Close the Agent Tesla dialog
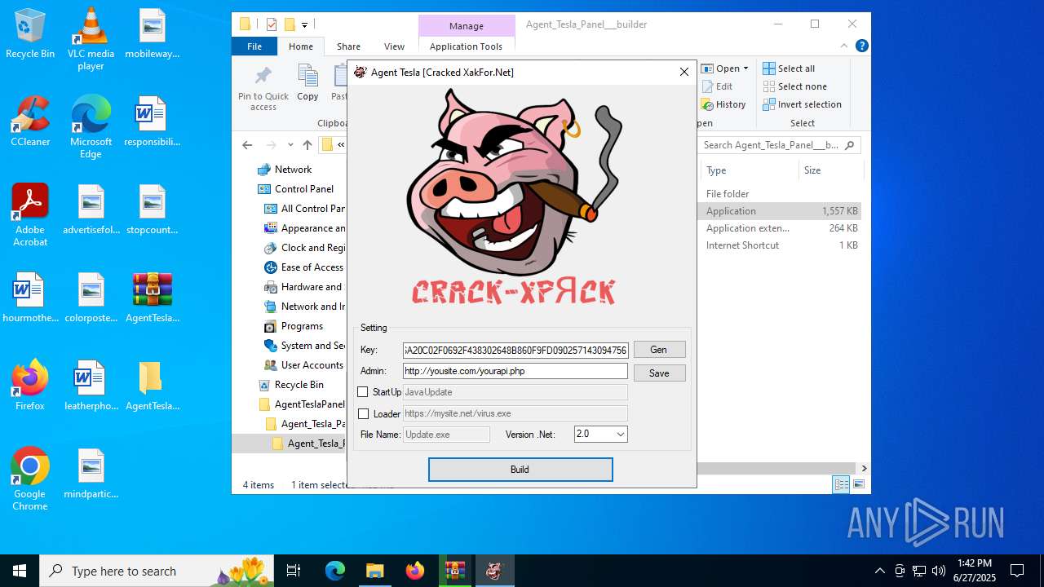The height and width of the screenshot is (587, 1044). coord(684,72)
